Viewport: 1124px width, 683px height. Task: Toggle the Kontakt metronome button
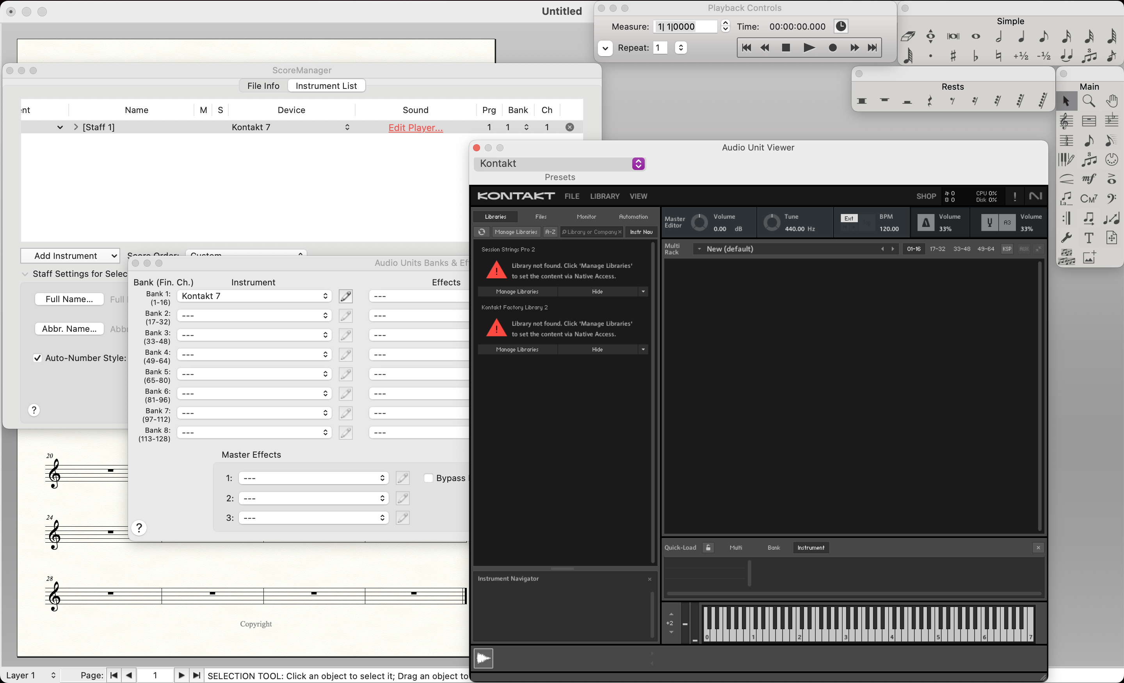click(926, 223)
